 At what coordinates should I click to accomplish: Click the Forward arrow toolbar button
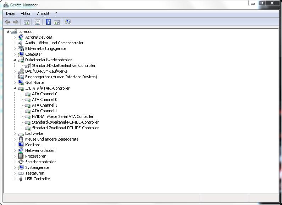[16, 22]
